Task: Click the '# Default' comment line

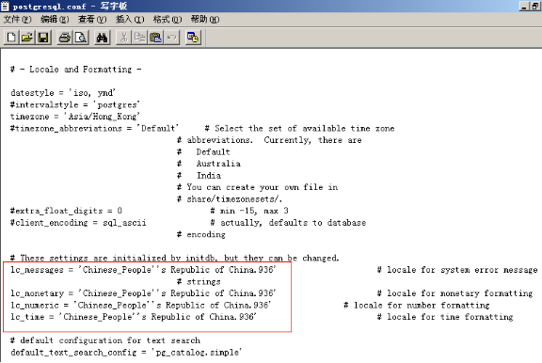Action: (203, 152)
